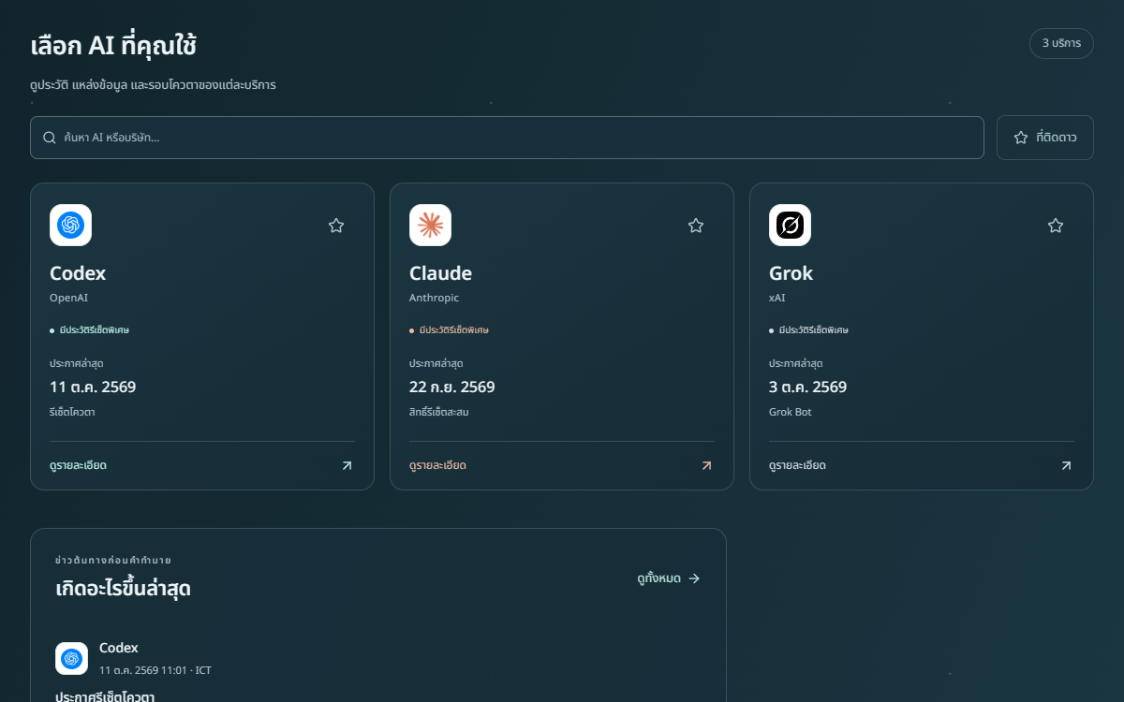Click the date 3 ต.ค. 2569
Viewport: 1124px width, 702px height.
tap(808, 387)
